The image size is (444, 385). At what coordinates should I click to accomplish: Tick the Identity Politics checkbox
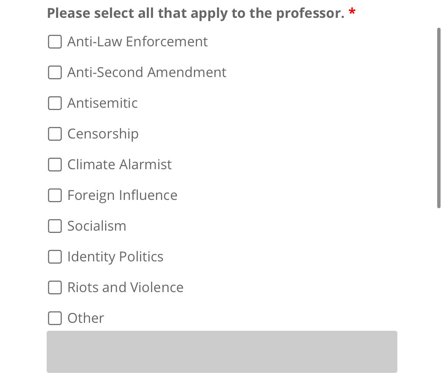click(x=55, y=256)
